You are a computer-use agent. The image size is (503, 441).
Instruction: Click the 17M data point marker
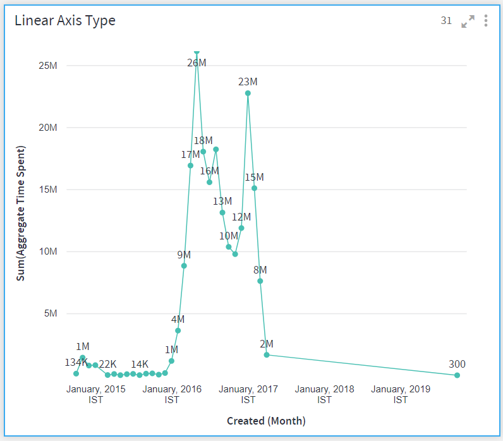tap(190, 166)
